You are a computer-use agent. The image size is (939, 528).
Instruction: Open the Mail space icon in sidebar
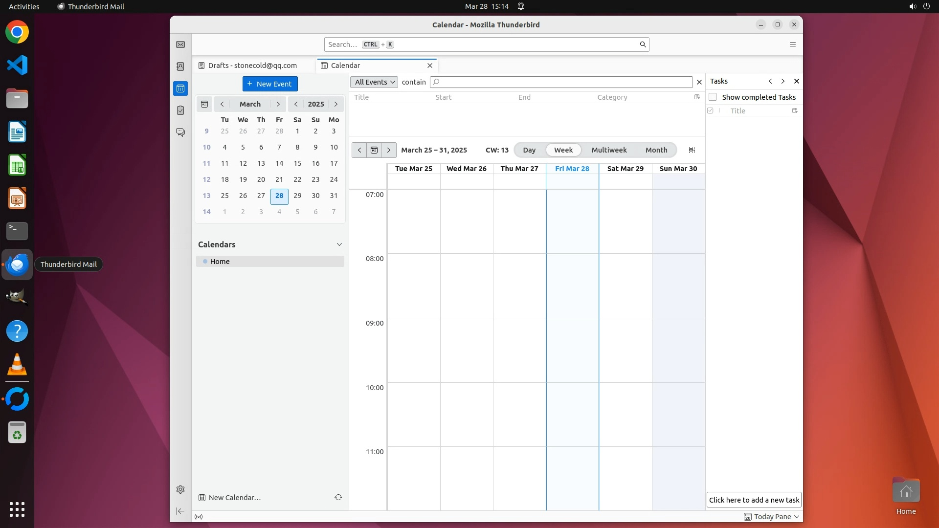180,44
